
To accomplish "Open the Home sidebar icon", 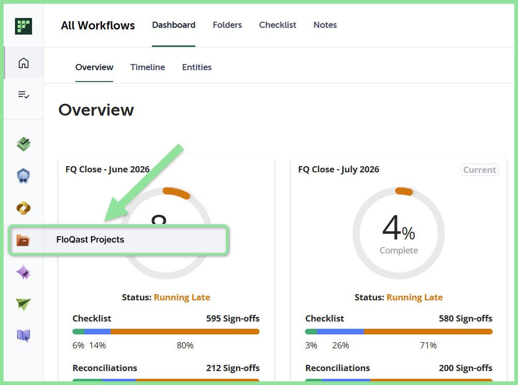I will point(23,62).
